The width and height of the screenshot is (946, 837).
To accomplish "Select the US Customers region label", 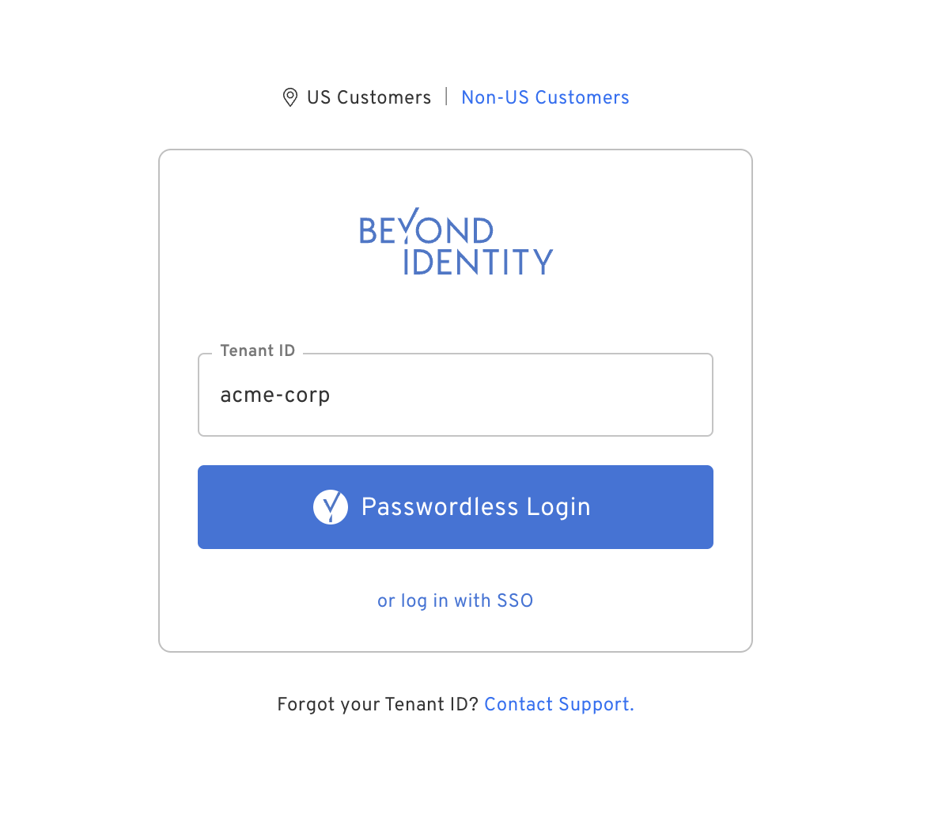I will (x=369, y=97).
